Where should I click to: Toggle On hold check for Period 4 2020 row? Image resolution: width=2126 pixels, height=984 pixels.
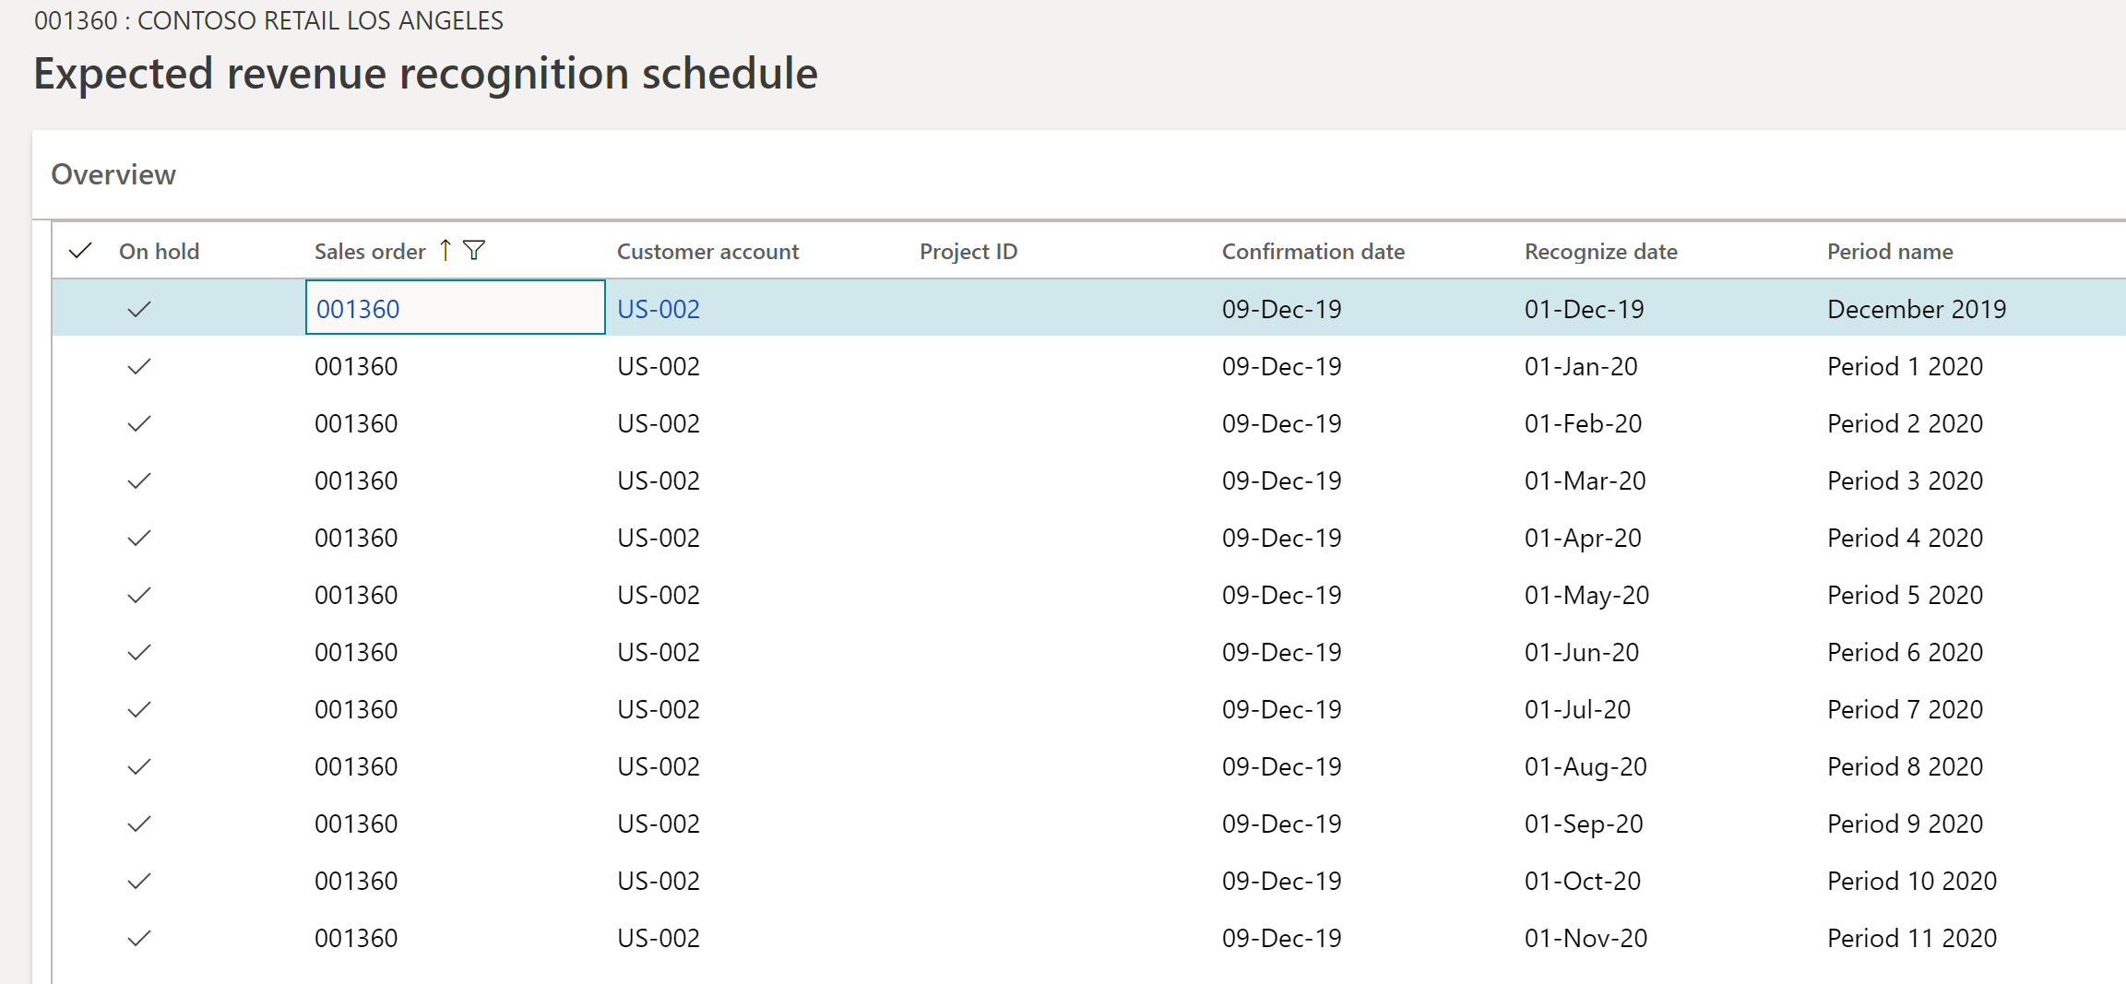138,538
